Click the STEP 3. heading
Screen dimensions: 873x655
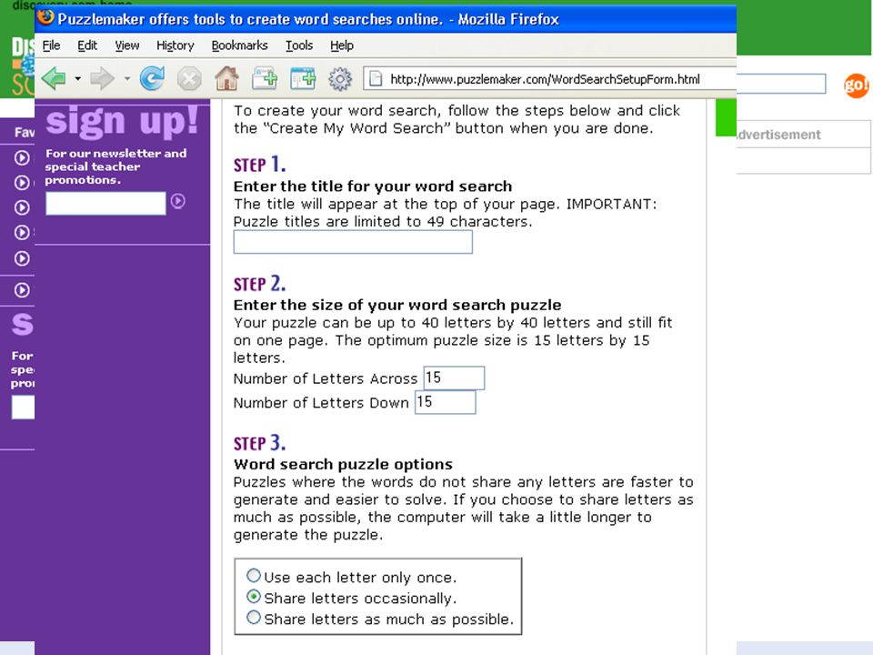click(259, 443)
